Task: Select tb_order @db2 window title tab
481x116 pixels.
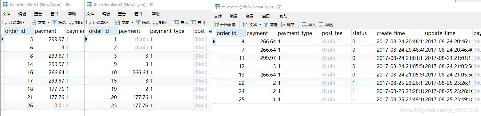Action: 120,5
